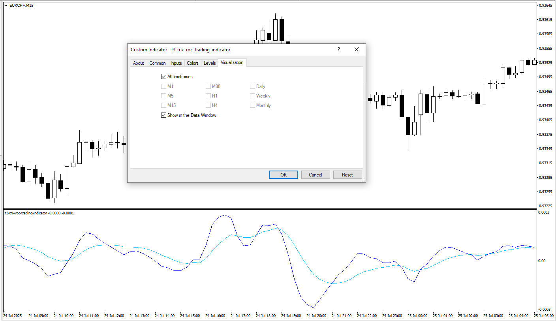The height and width of the screenshot is (321, 556).
Task: Go to the Inputs tab
Action: [176, 63]
